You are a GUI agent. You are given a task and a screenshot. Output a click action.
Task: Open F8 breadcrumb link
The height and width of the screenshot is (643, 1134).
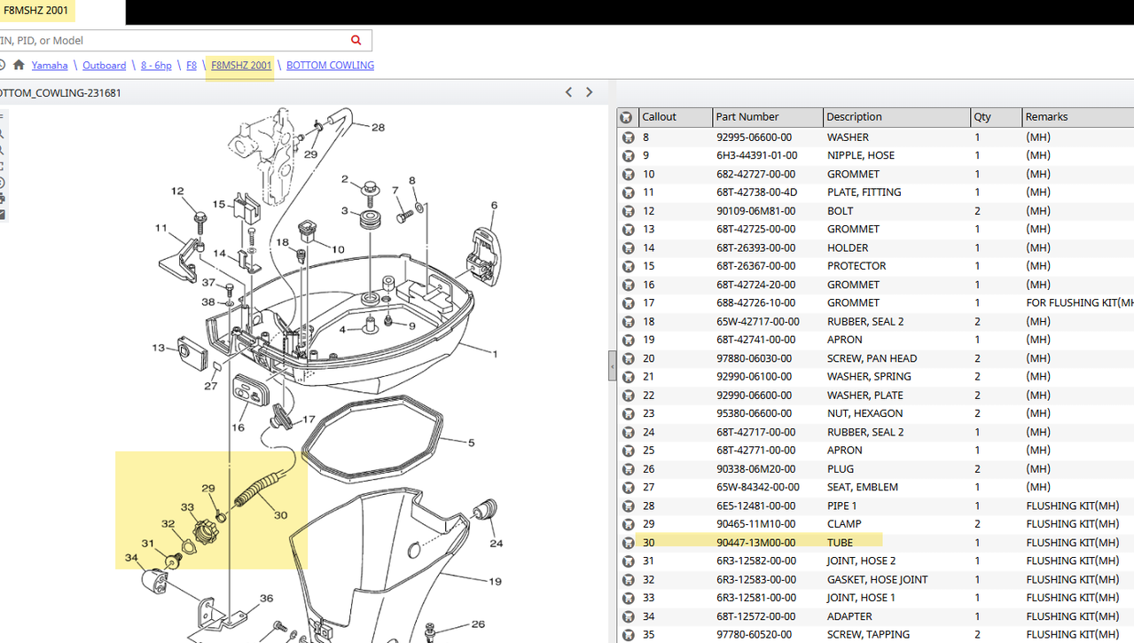192,65
